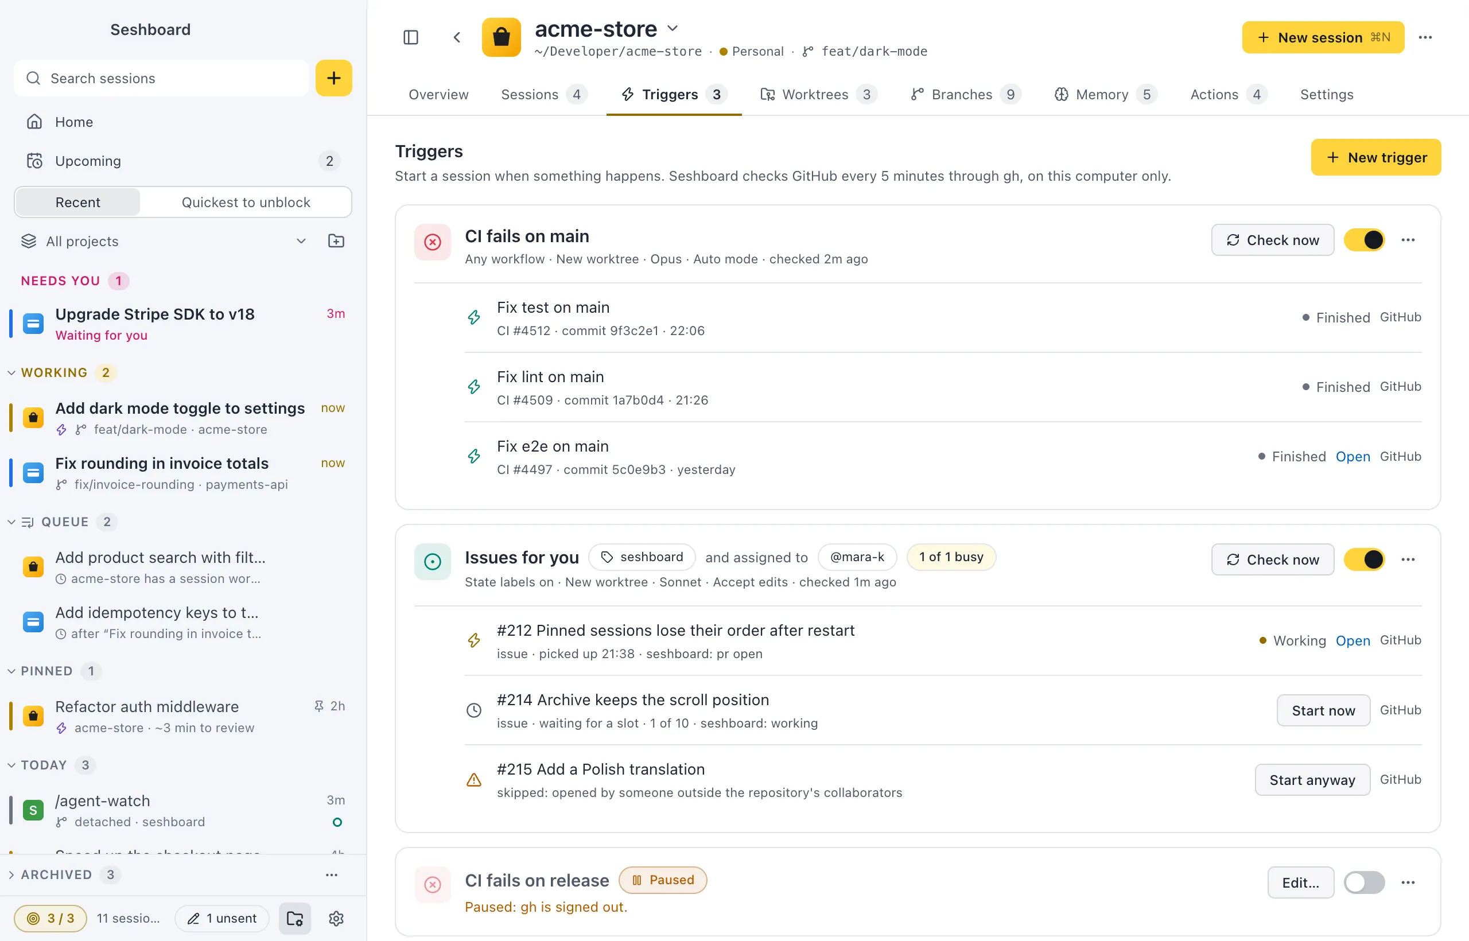The width and height of the screenshot is (1469, 941).
Task: Click the 1 unsent drafts pill
Action: point(222,919)
